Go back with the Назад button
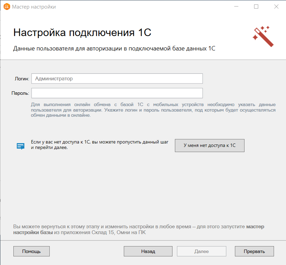 (x=148, y=251)
